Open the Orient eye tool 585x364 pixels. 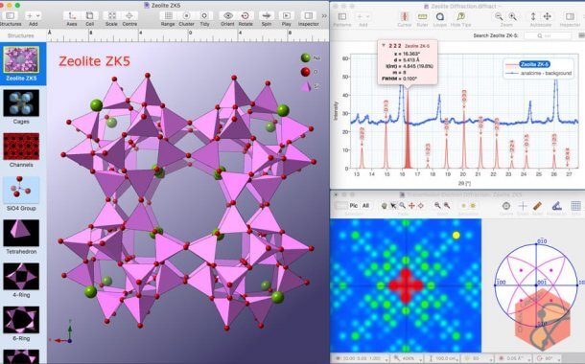(227, 15)
